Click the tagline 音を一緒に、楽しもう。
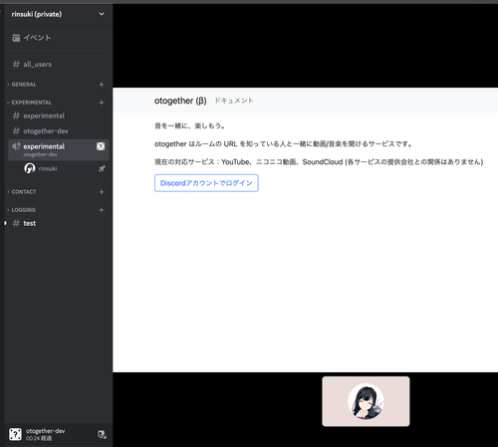The width and height of the screenshot is (498, 447). (190, 125)
